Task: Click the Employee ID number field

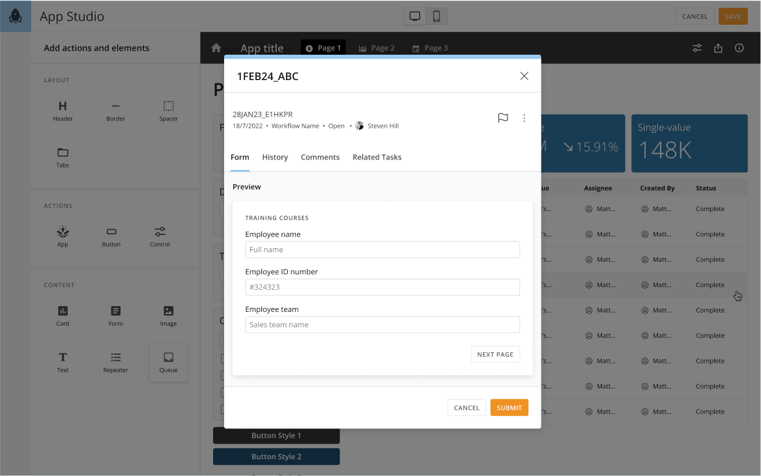Action: click(382, 287)
